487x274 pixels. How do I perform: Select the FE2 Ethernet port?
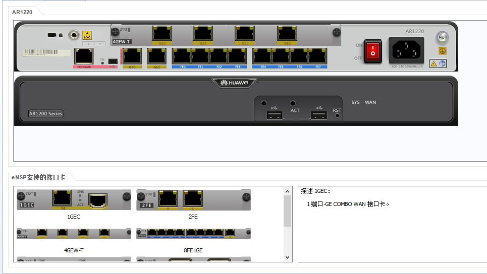(219, 56)
